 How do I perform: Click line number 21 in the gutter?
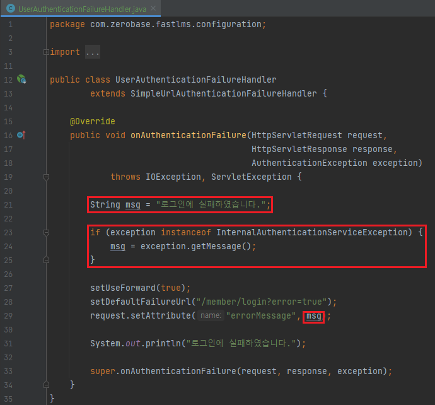pos(8,205)
